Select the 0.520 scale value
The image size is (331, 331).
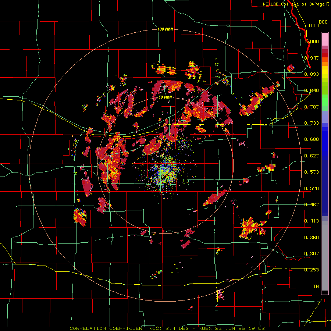click(x=312, y=189)
